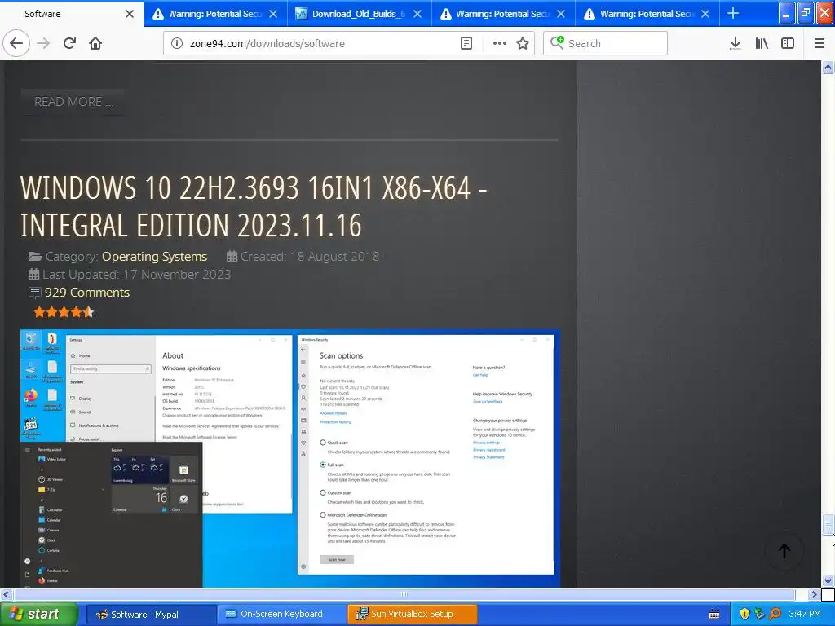Close the Download_Old_Builds tab
Screen dimensions: 835x626
pyautogui.click(x=417, y=14)
